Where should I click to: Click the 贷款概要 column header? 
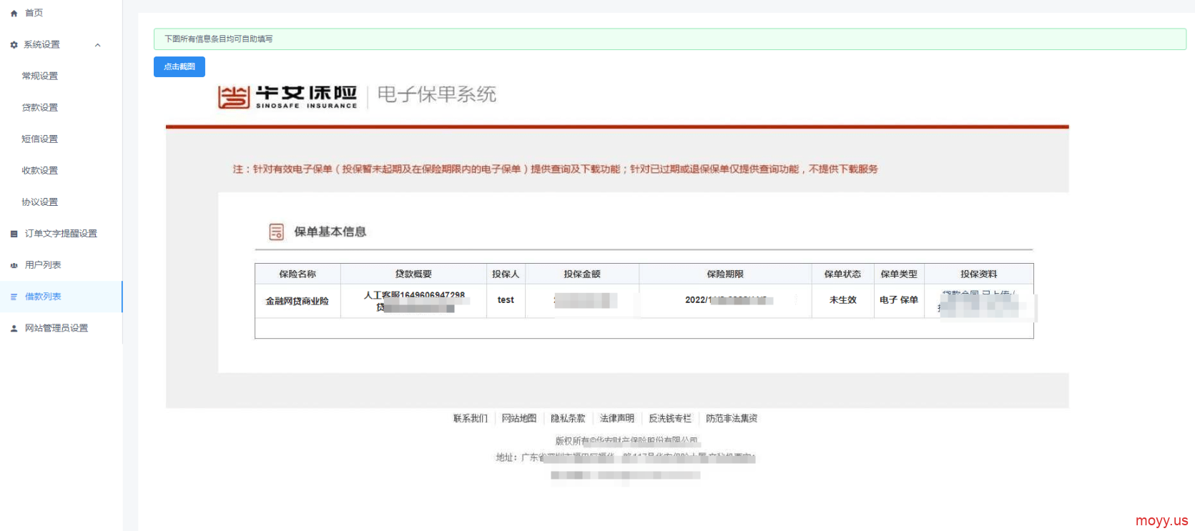click(413, 274)
